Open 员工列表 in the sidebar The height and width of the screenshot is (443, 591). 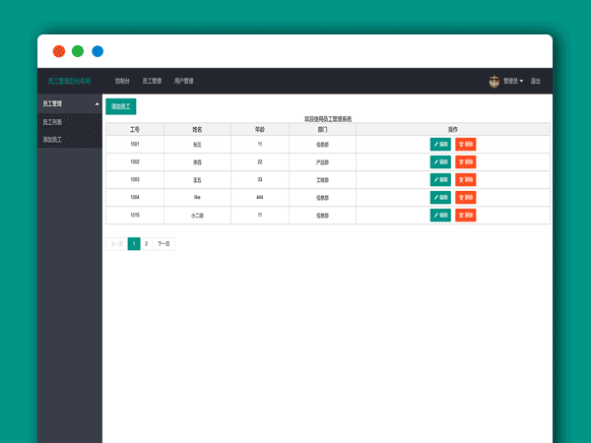coord(52,122)
